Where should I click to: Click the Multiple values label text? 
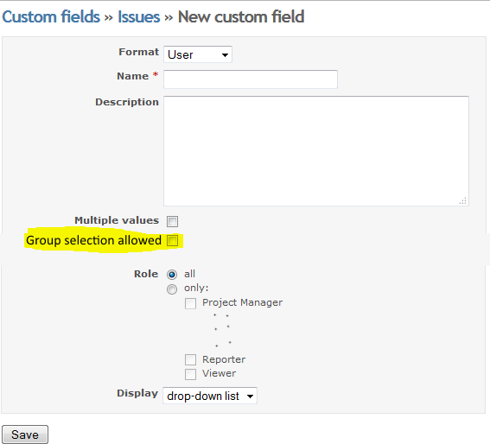(117, 220)
